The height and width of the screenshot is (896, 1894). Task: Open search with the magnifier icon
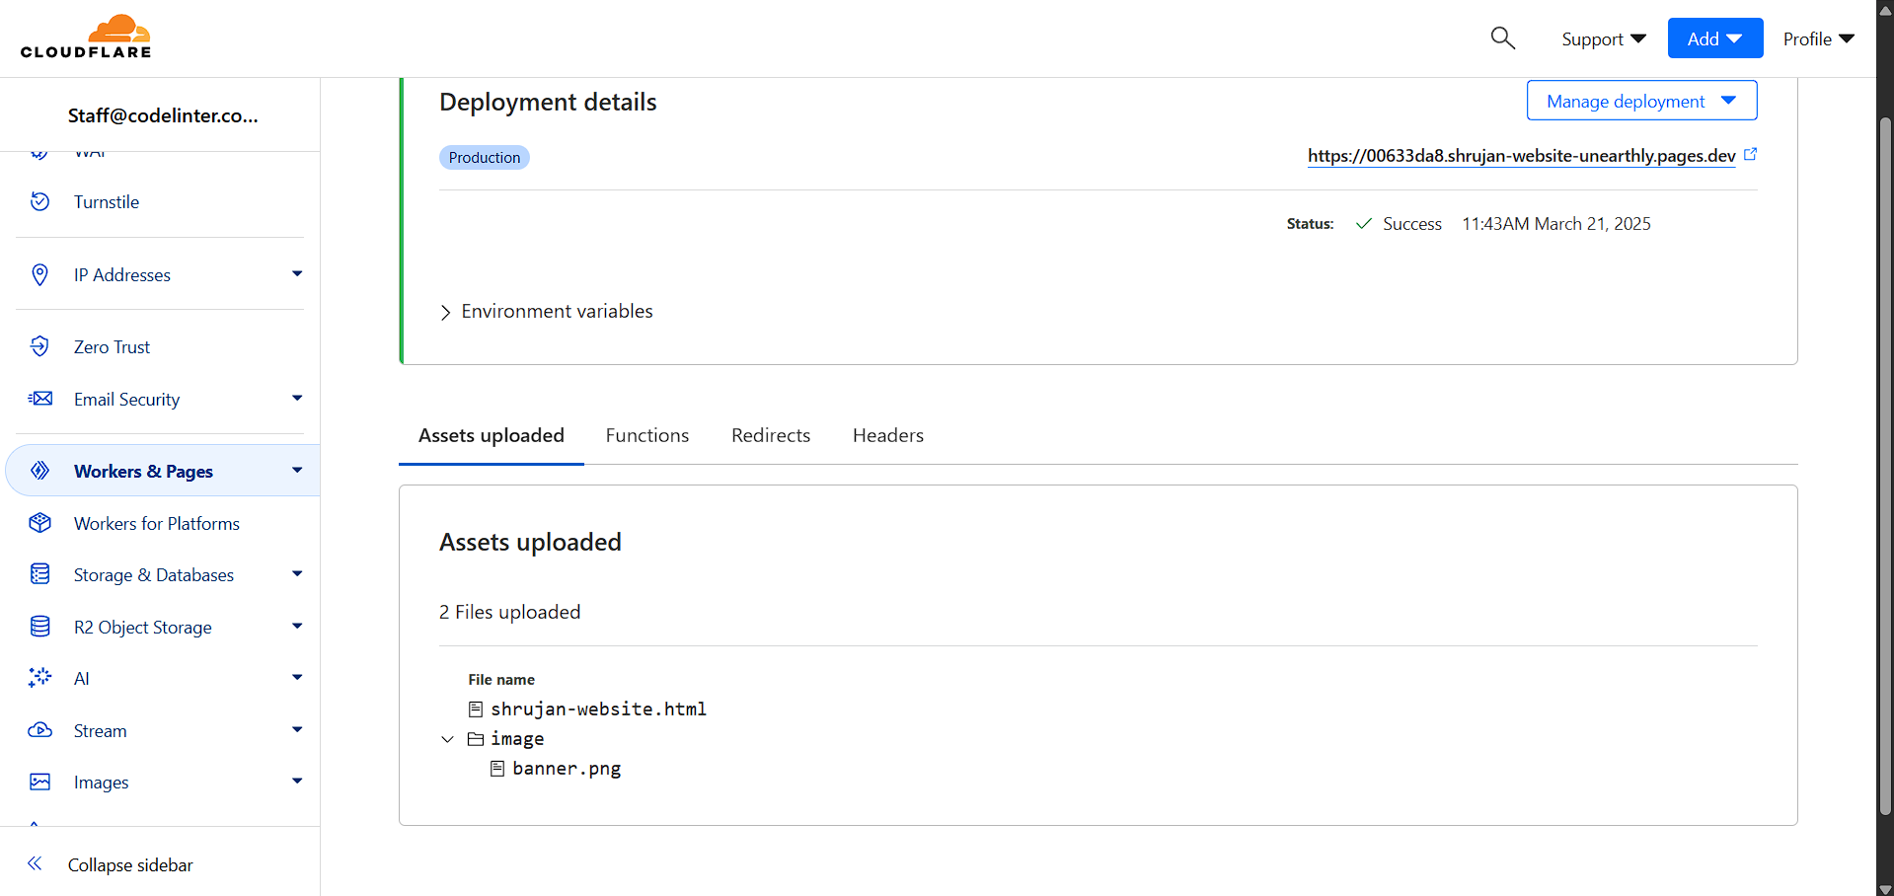pyautogui.click(x=1502, y=38)
